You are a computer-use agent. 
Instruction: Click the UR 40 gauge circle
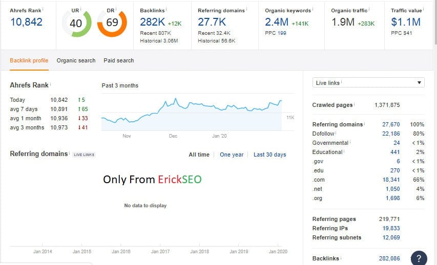(76, 23)
